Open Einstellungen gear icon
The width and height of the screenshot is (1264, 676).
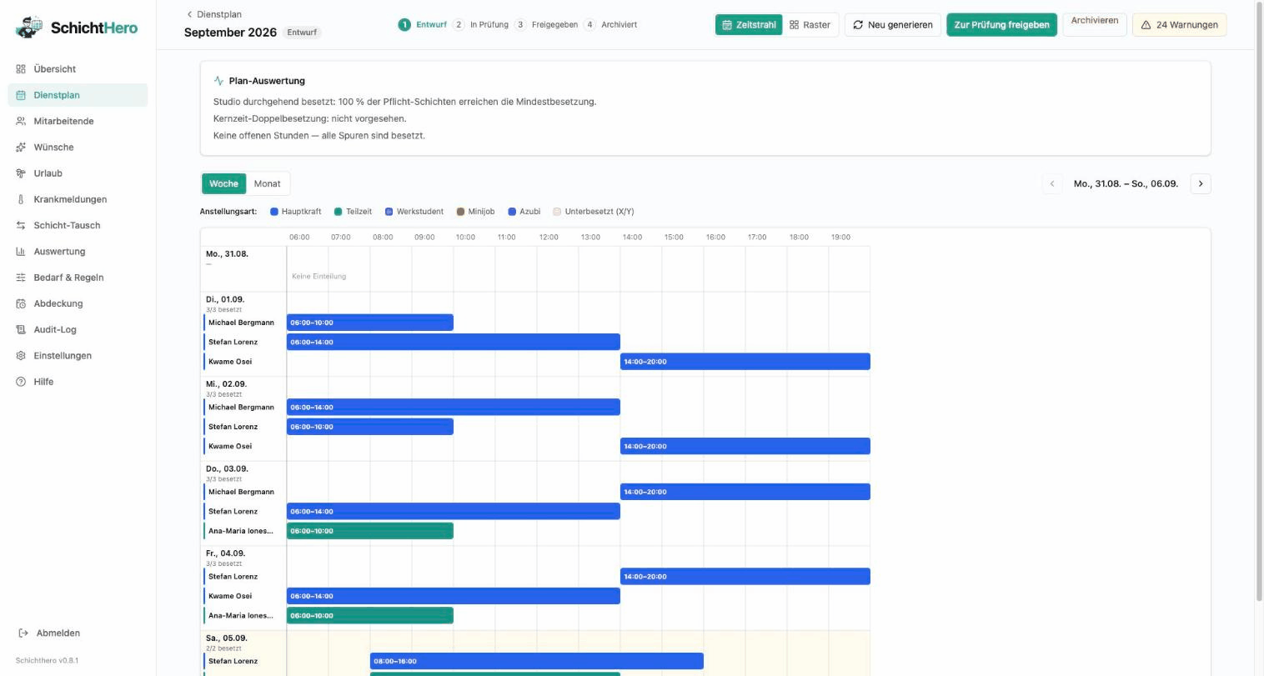coord(21,356)
